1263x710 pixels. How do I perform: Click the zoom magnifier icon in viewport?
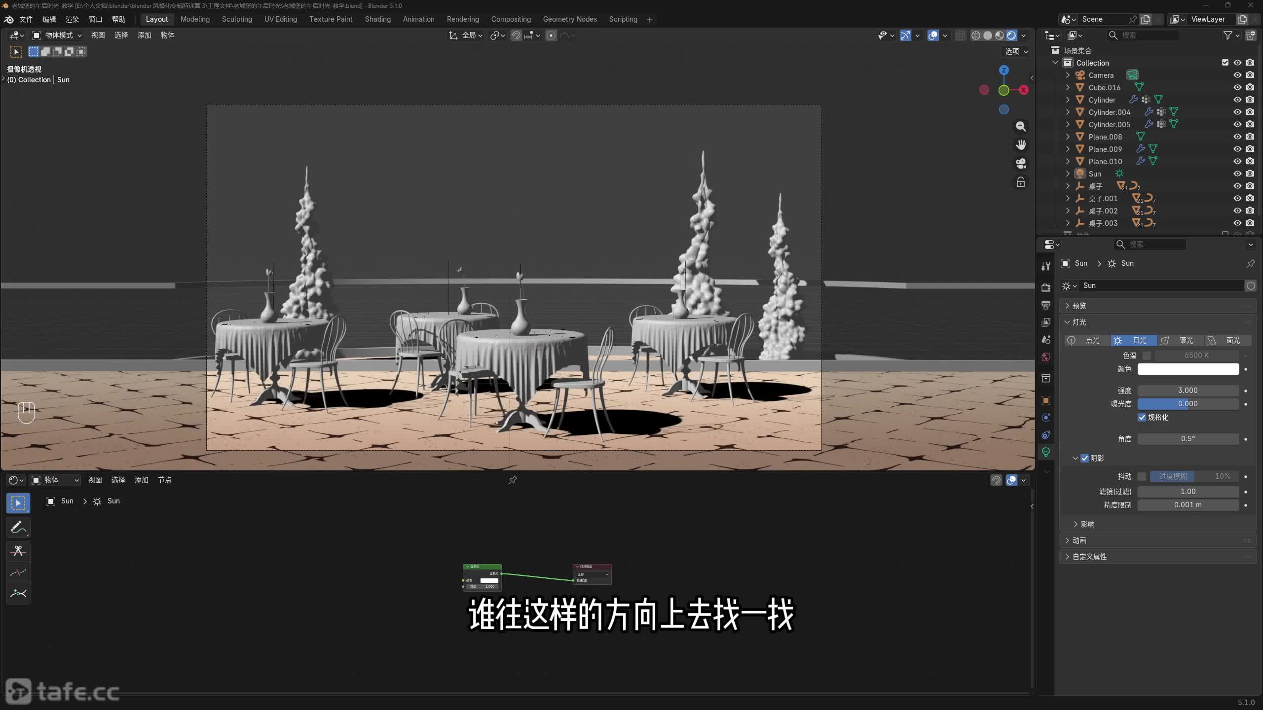pos(1021,126)
